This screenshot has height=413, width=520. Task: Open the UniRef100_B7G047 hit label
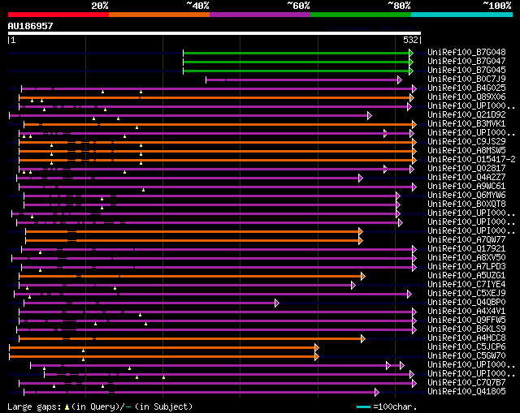coord(466,62)
